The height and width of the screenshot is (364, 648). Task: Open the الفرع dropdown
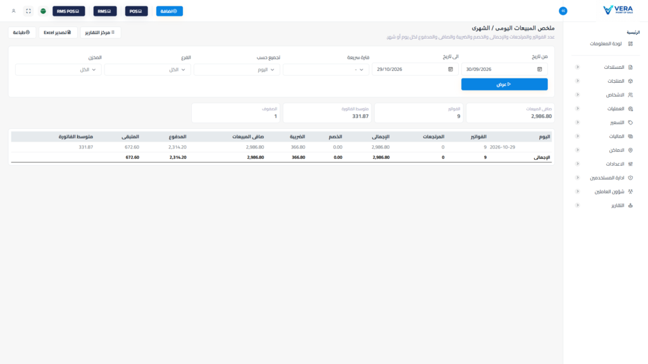click(147, 70)
